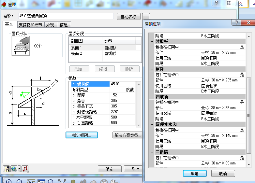The height and width of the screenshot is (183, 255).
Task: Click the zoom in magnifier in bottom toolbar
Action: coord(8,181)
